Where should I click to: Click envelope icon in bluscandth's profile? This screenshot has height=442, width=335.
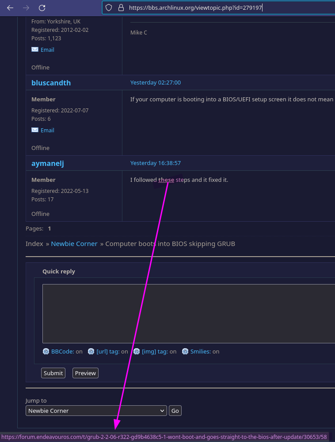point(35,130)
